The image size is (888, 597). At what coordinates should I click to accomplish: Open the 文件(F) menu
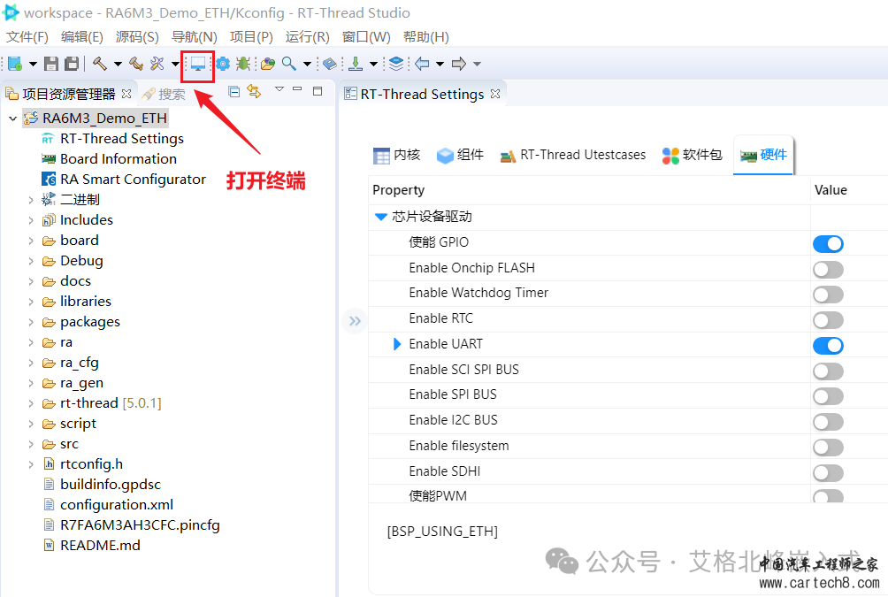tap(27, 37)
